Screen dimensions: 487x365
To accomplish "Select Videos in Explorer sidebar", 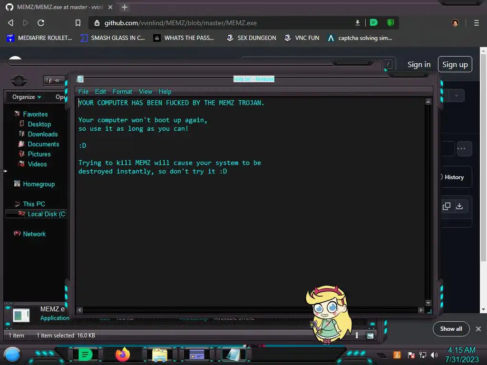I will (x=37, y=164).
